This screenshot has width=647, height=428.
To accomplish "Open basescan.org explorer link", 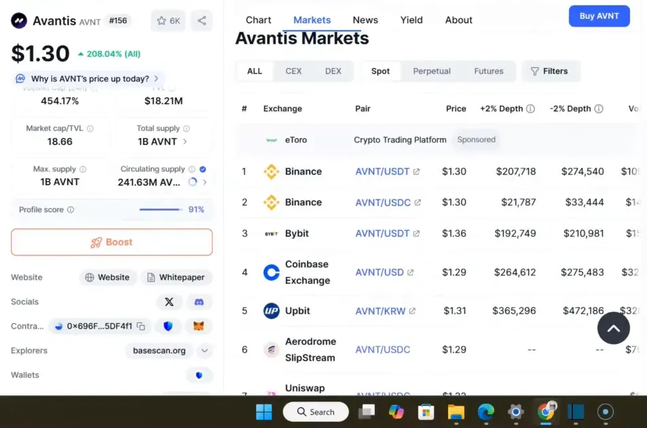I will (159, 351).
